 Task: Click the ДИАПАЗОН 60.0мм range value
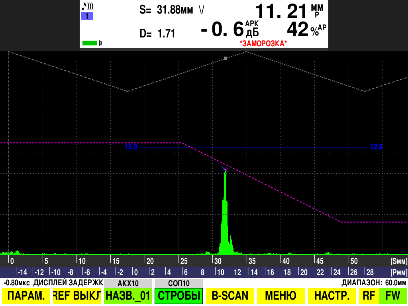point(374,283)
